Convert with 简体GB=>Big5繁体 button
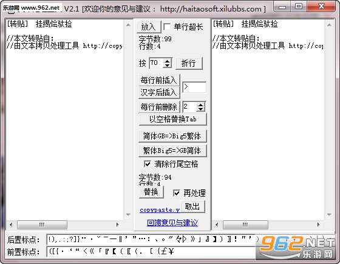The image size is (340, 264). [172, 136]
